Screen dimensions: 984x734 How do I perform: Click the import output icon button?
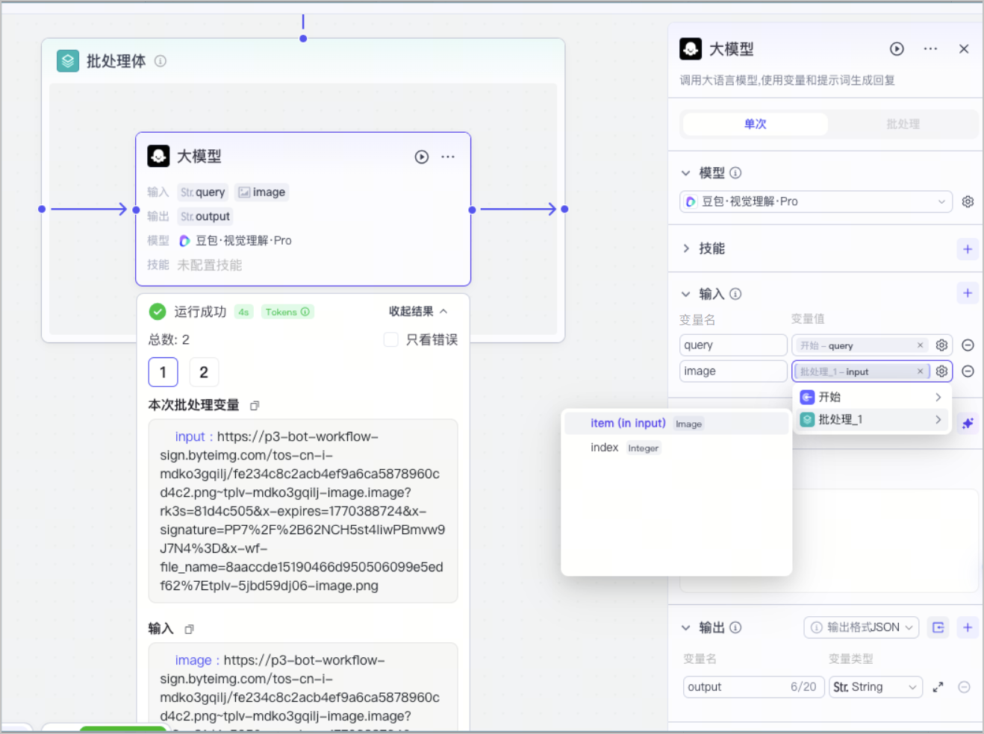(x=938, y=627)
